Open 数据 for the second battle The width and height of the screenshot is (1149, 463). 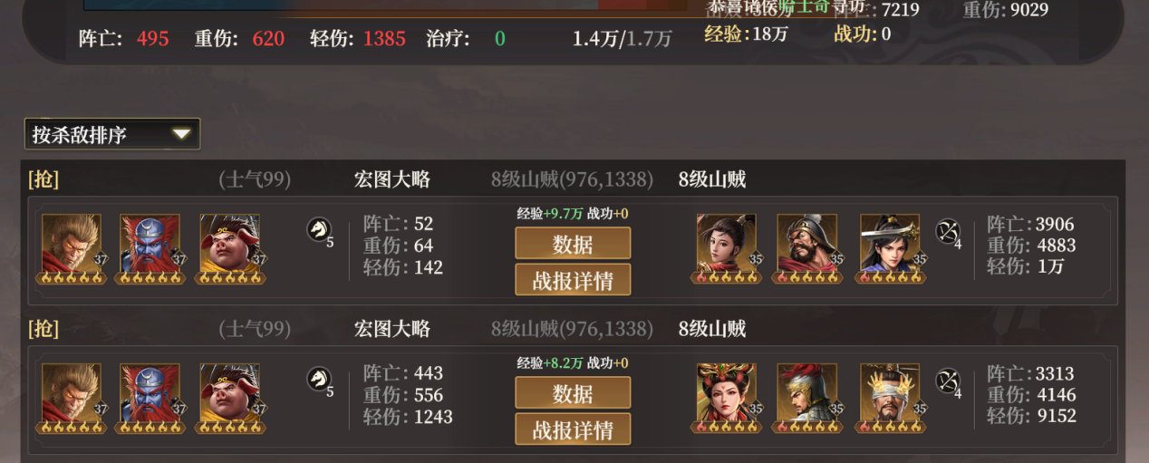coord(573,393)
